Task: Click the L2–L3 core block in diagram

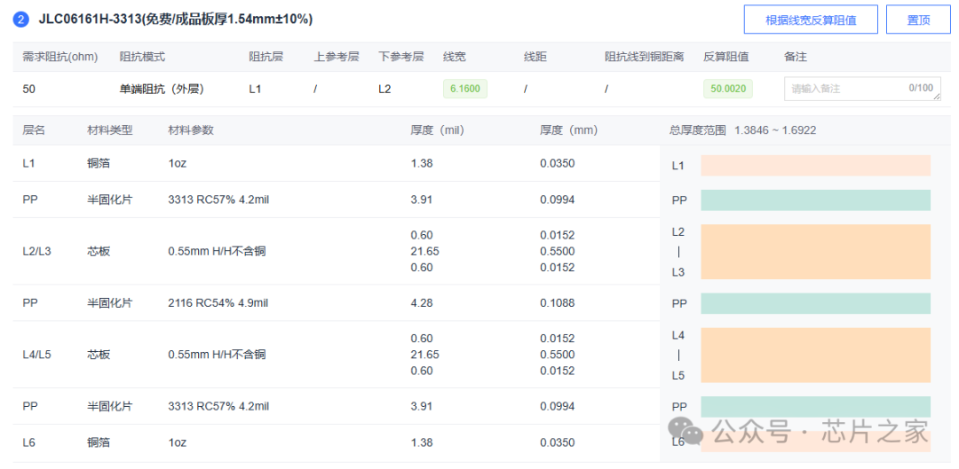Action: click(816, 252)
